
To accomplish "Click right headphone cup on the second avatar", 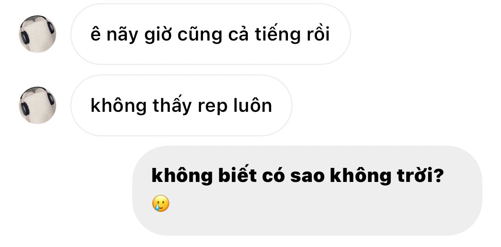I will coord(50,98).
